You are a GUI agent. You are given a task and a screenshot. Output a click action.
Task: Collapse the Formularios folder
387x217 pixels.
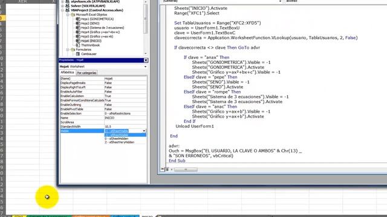click(68, 49)
